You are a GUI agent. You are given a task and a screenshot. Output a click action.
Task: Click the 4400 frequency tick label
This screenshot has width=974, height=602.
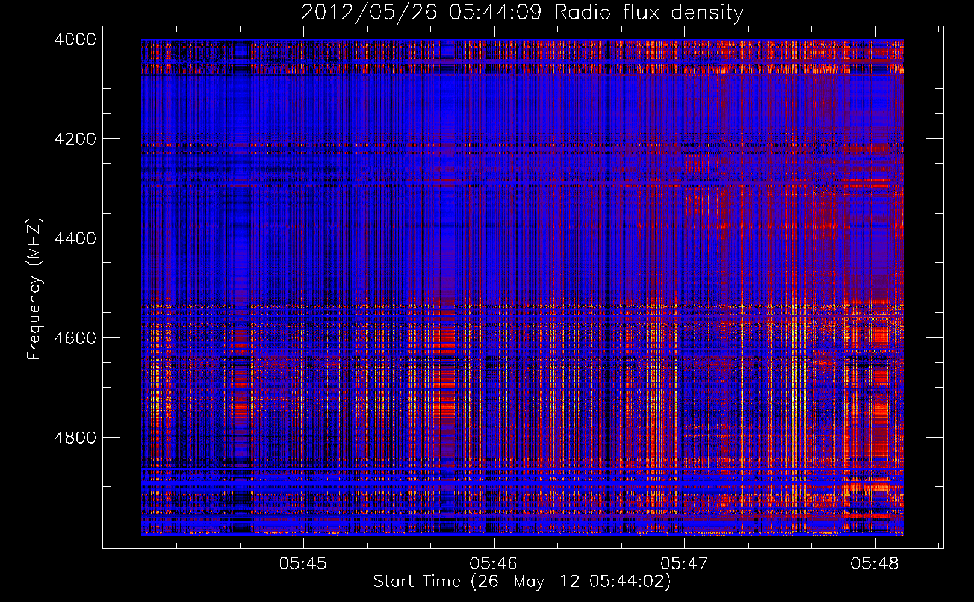point(75,238)
